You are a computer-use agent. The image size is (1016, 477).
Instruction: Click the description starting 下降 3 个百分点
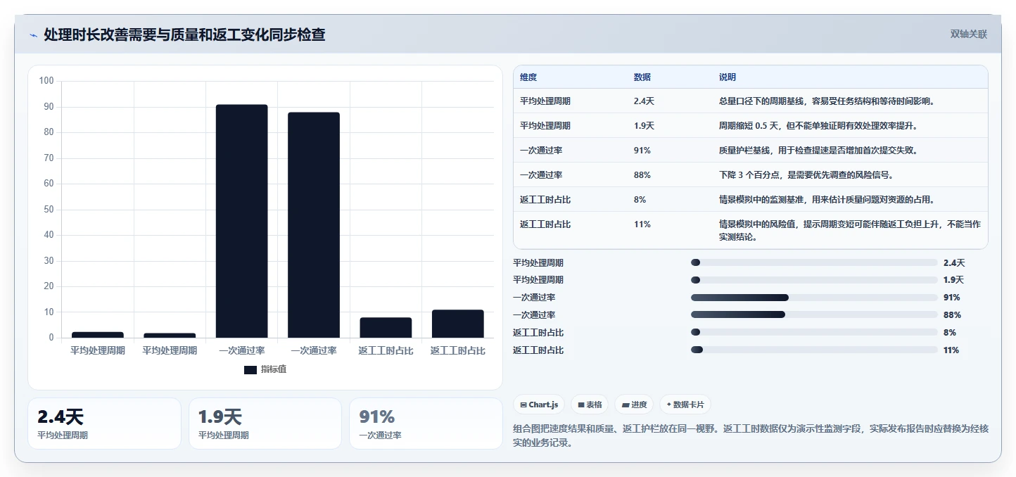[806, 174]
